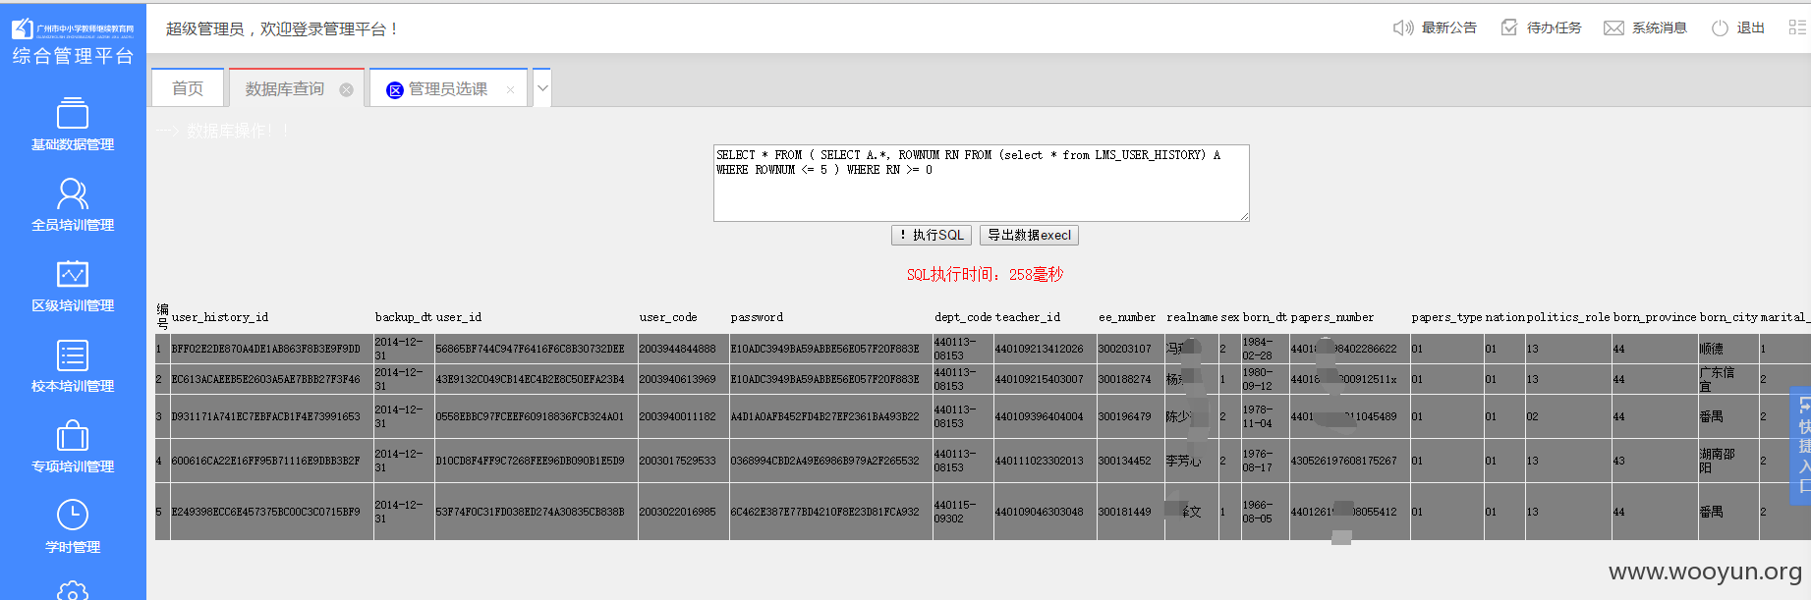Click the 最新公告 link
This screenshot has height=600, width=1811.
click(1448, 27)
